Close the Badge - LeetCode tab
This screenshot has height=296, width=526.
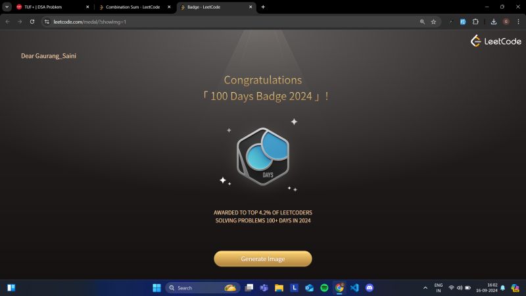pyautogui.click(x=251, y=7)
